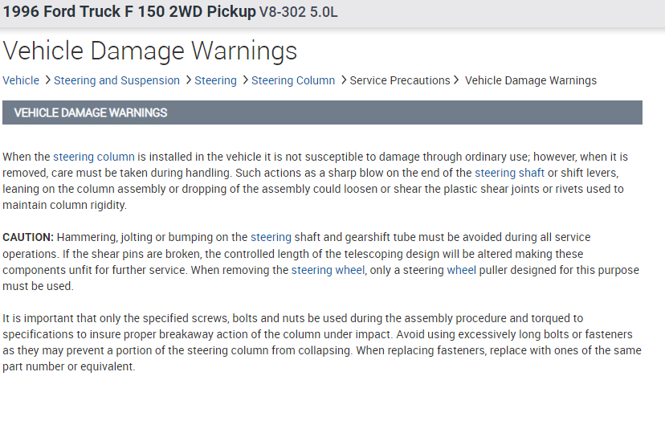This screenshot has height=421, width=665.
Task: Navigate to the Steering Column breadcrumb
Action: coord(293,80)
